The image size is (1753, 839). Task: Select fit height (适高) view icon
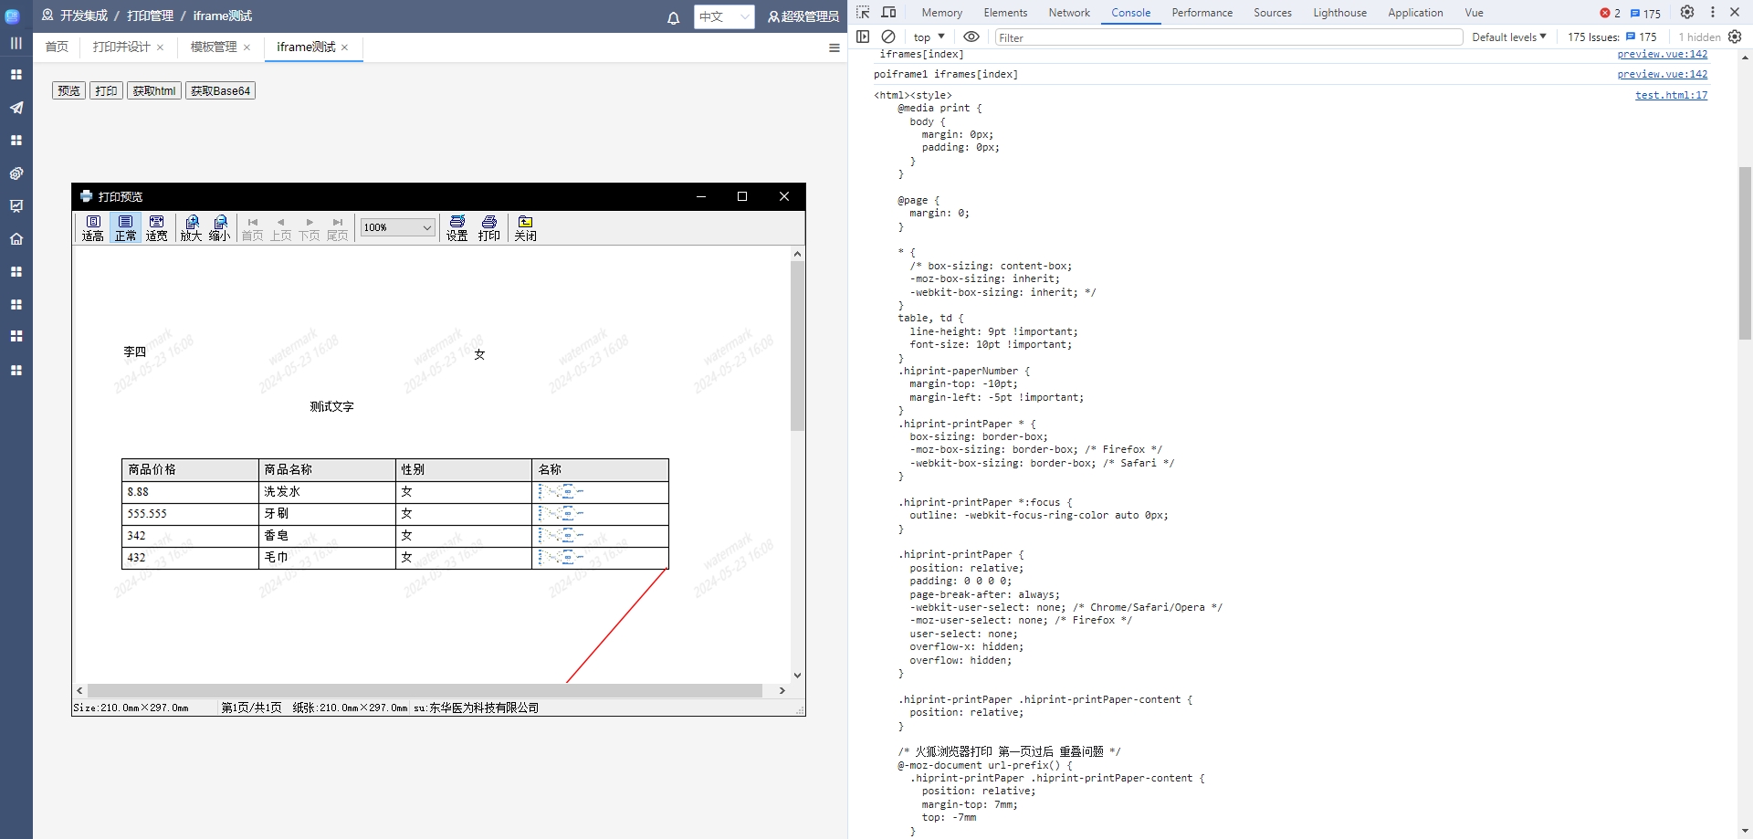(93, 227)
